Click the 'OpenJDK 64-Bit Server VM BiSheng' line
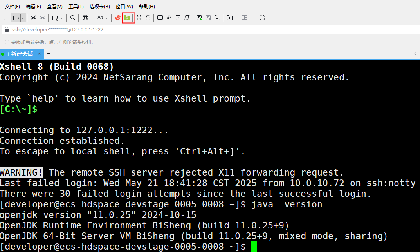 [x=194, y=236]
